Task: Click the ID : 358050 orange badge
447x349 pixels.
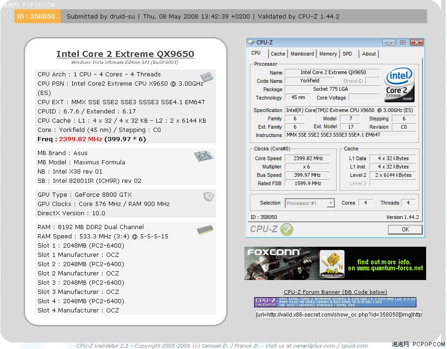Action: pos(38,16)
